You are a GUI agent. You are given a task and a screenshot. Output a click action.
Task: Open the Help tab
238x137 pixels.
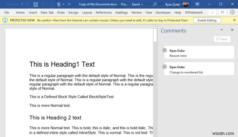[x=178, y=13]
